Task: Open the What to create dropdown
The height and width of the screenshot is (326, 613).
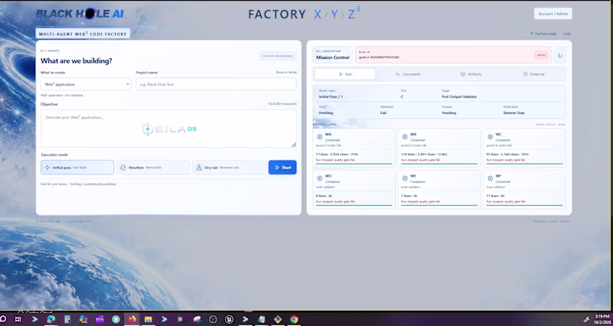Action: (x=86, y=84)
